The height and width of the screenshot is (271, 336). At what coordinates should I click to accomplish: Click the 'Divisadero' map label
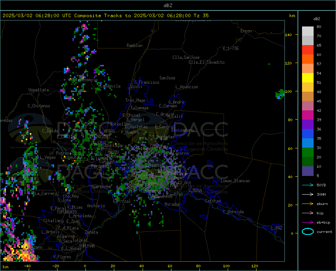pos(182,130)
